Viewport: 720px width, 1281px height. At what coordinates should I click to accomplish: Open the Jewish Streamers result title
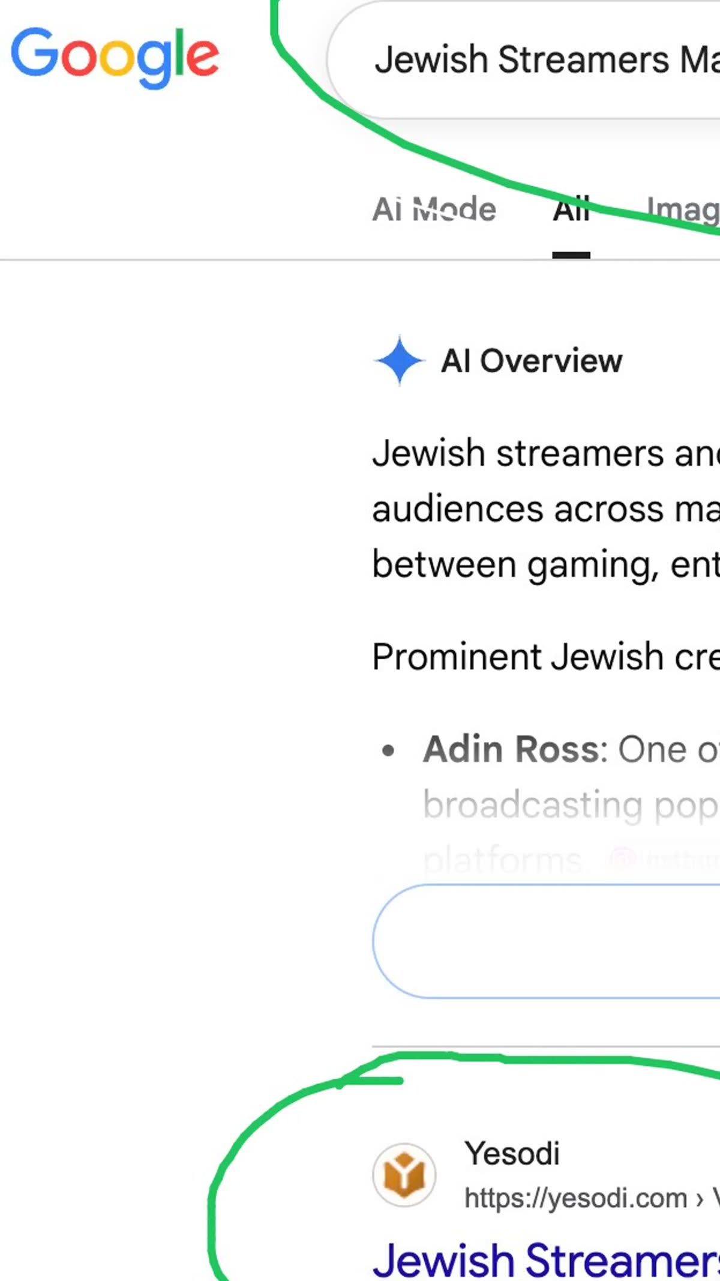tap(546, 1259)
